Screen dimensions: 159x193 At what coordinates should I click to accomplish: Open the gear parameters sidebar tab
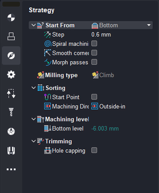click(11, 74)
